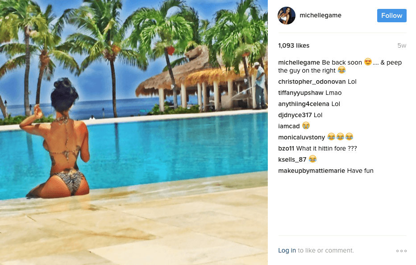416x265 pixels.
Task: Open makeupbymattiemarie commenter profile
Action: tap(312, 171)
